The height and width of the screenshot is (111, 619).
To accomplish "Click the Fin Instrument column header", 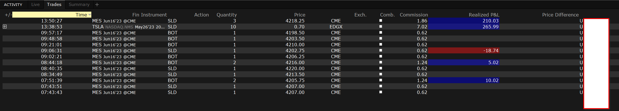I will [150, 15].
